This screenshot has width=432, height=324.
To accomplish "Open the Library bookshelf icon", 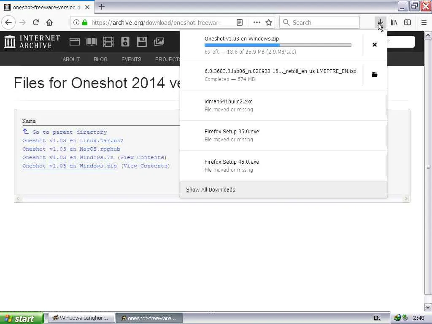I will click(x=394, y=23).
